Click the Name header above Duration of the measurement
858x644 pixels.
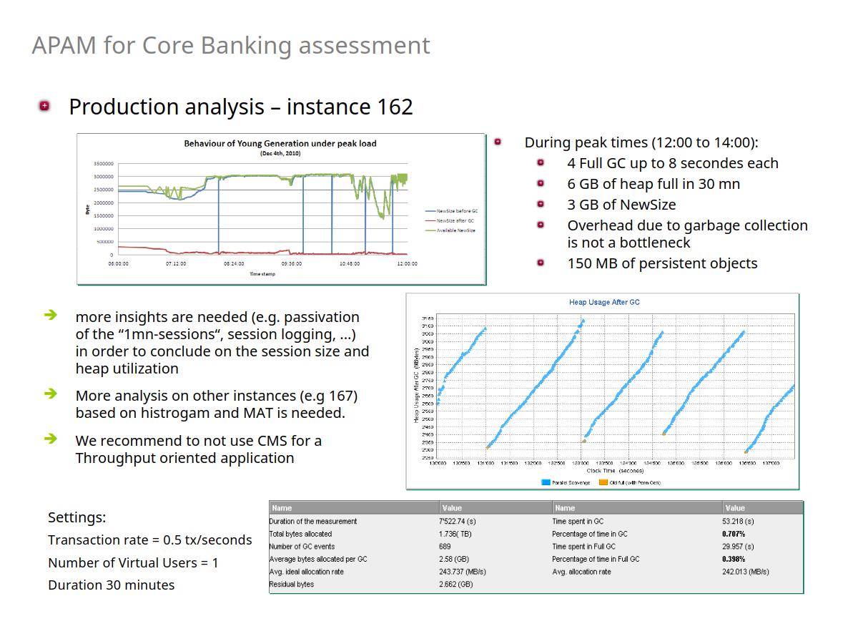tap(282, 508)
